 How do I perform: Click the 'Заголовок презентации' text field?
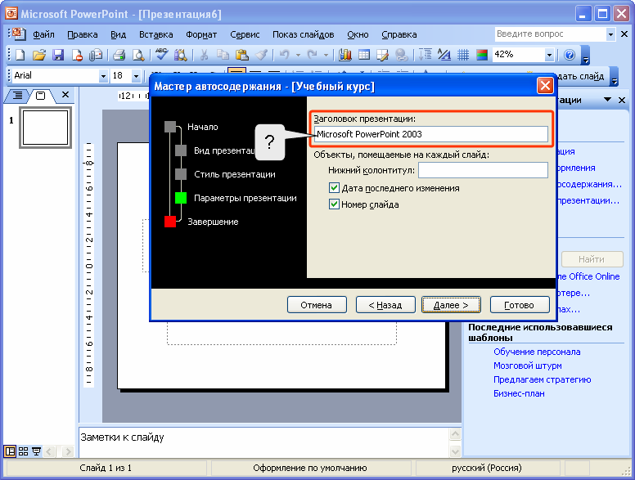[x=431, y=134]
